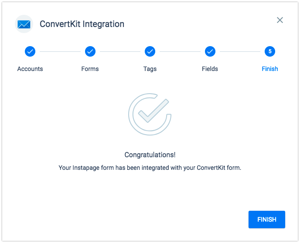Screen dimensions: 300x243
Task: Go back to the Accounts step label
Action: pyautogui.click(x=30, y=69)
